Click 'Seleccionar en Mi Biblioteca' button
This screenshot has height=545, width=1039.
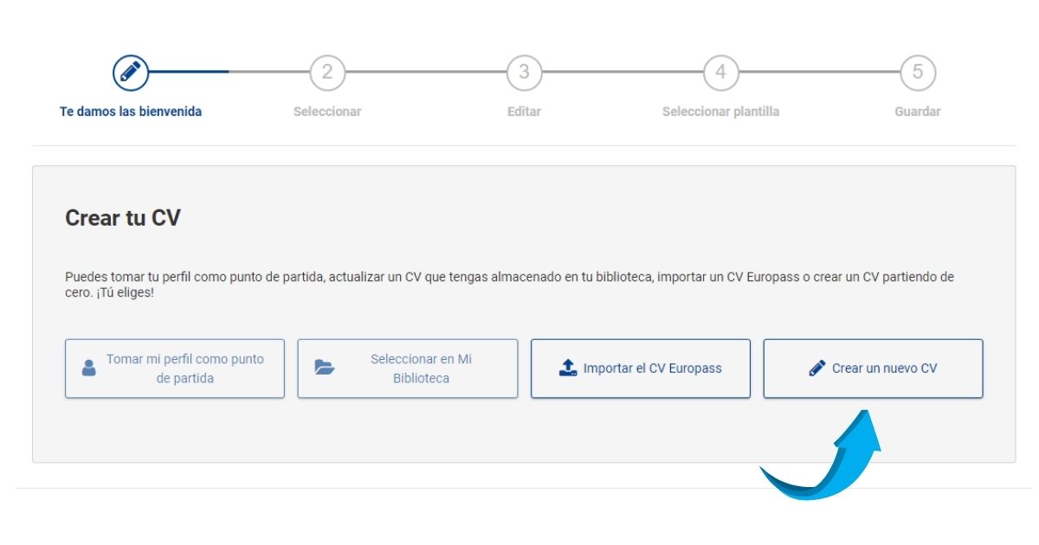click(408, 369)
